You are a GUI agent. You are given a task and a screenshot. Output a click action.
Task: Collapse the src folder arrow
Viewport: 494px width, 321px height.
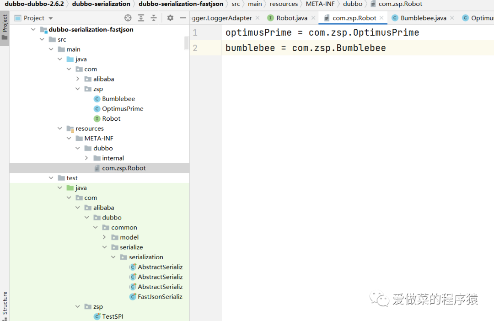tap(42, 39)
